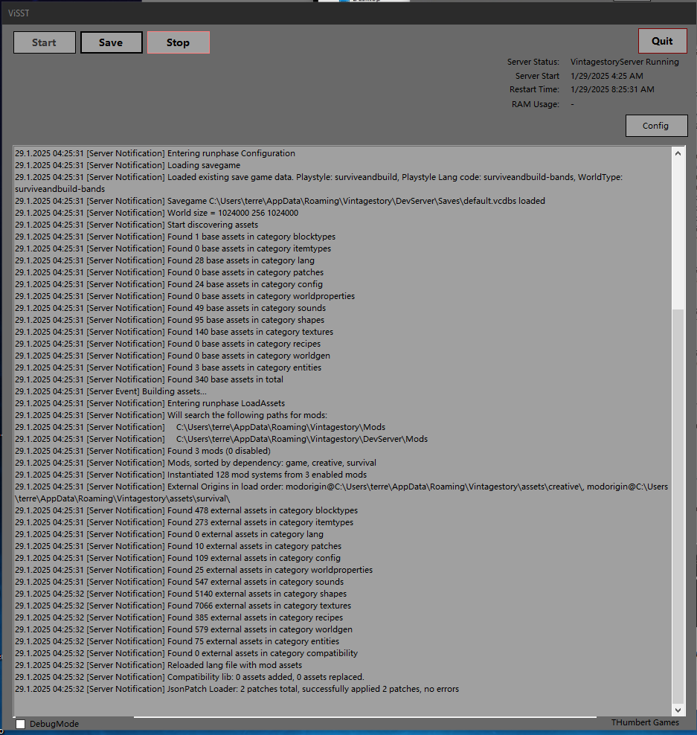Click 'Found 340 base assets in total' line

[149, 379]
